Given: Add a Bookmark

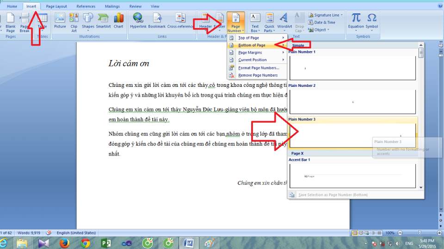Looking at the screenshot, I should (157, 21).
